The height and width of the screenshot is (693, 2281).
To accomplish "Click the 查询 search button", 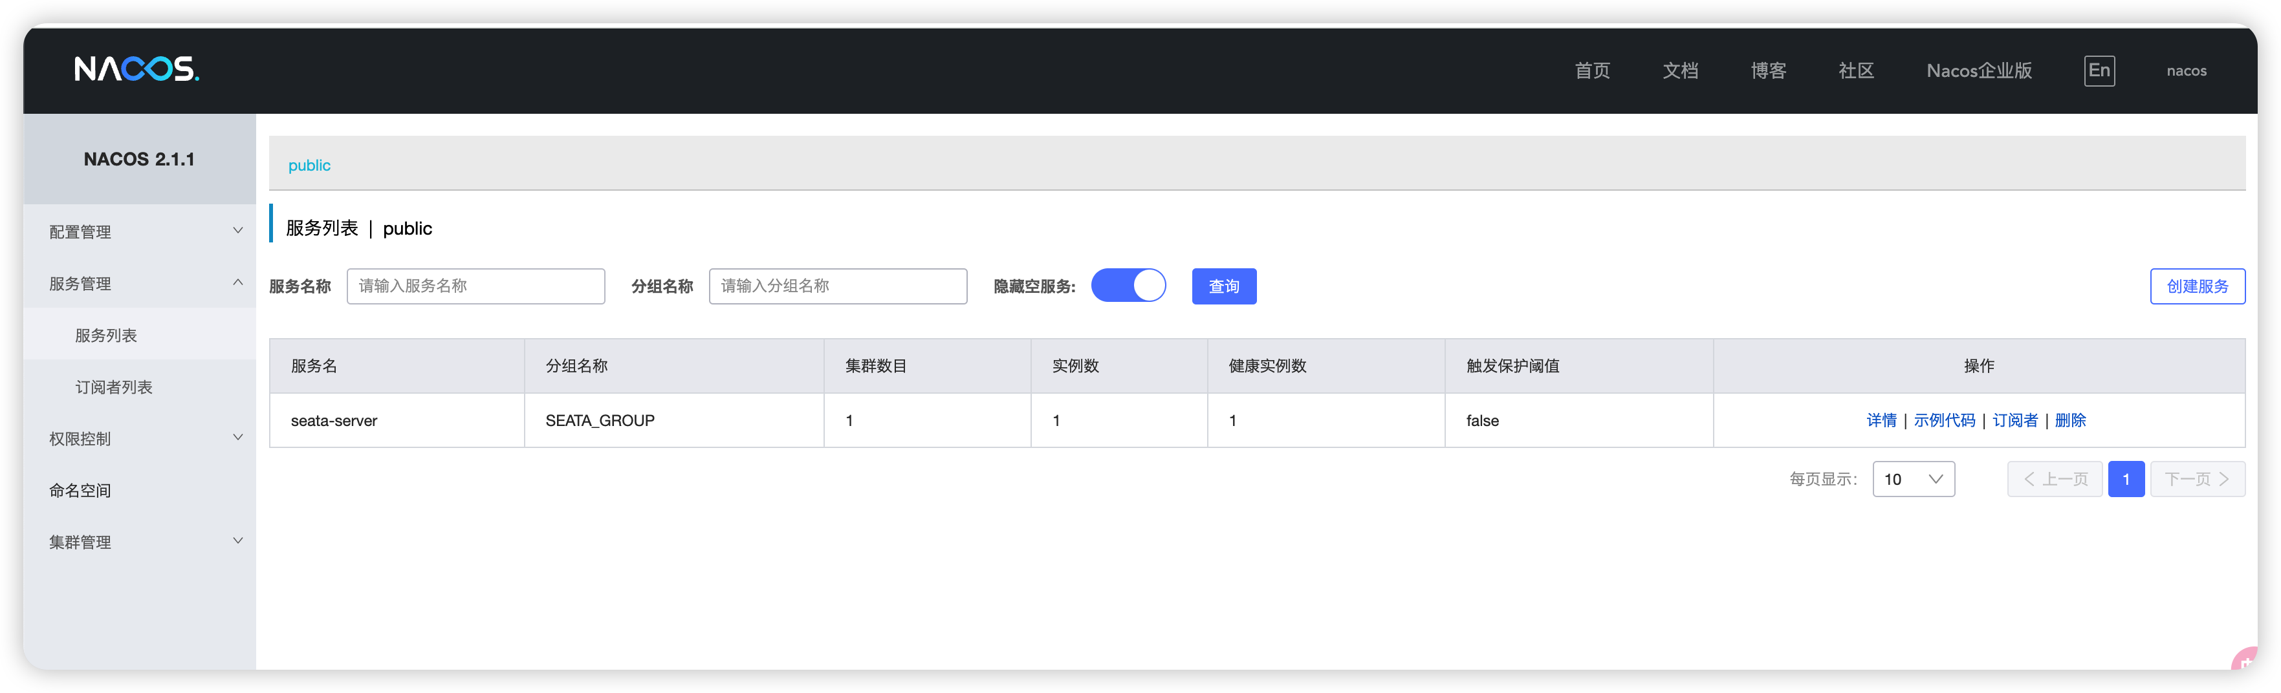I will [x=1224, y=286].
